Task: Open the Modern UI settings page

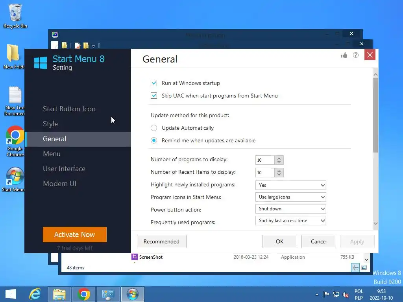Action: pos(59,184)
